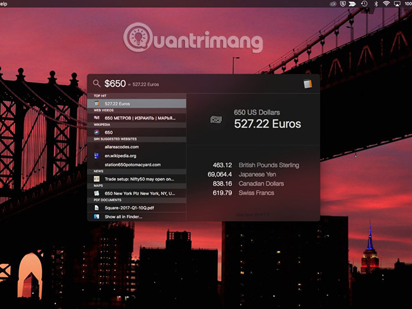The image size is (412, 309).
Task: Open Creative Cloud menu bar icon
Action: click(333, 4)
